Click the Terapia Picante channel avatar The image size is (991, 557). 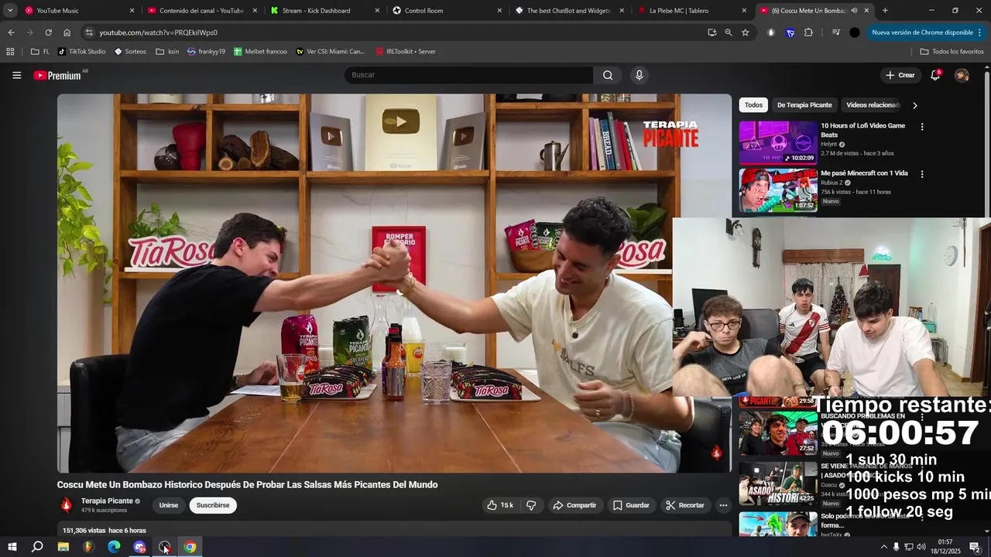pos(67,505)
